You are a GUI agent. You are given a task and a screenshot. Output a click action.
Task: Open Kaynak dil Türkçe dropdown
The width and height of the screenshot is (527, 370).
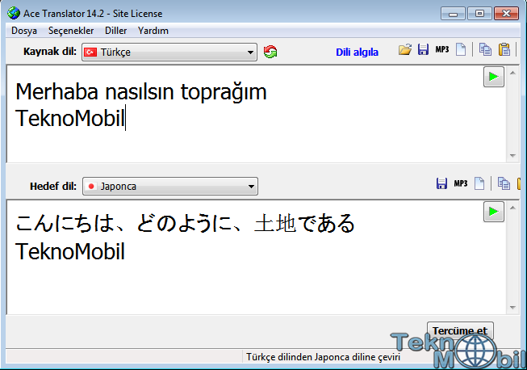coord(169,53)
